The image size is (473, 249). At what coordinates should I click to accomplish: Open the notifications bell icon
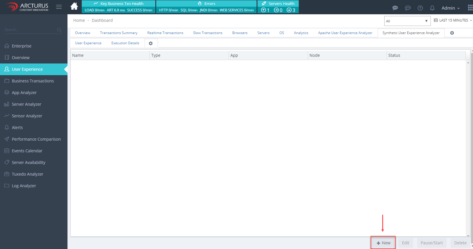tap(432, 8)
